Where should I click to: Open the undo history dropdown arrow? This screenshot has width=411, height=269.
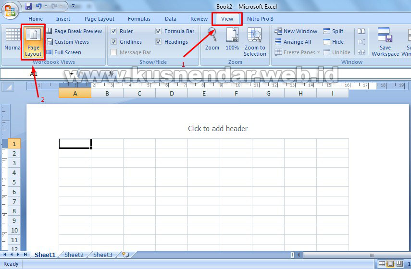[46, 6]
